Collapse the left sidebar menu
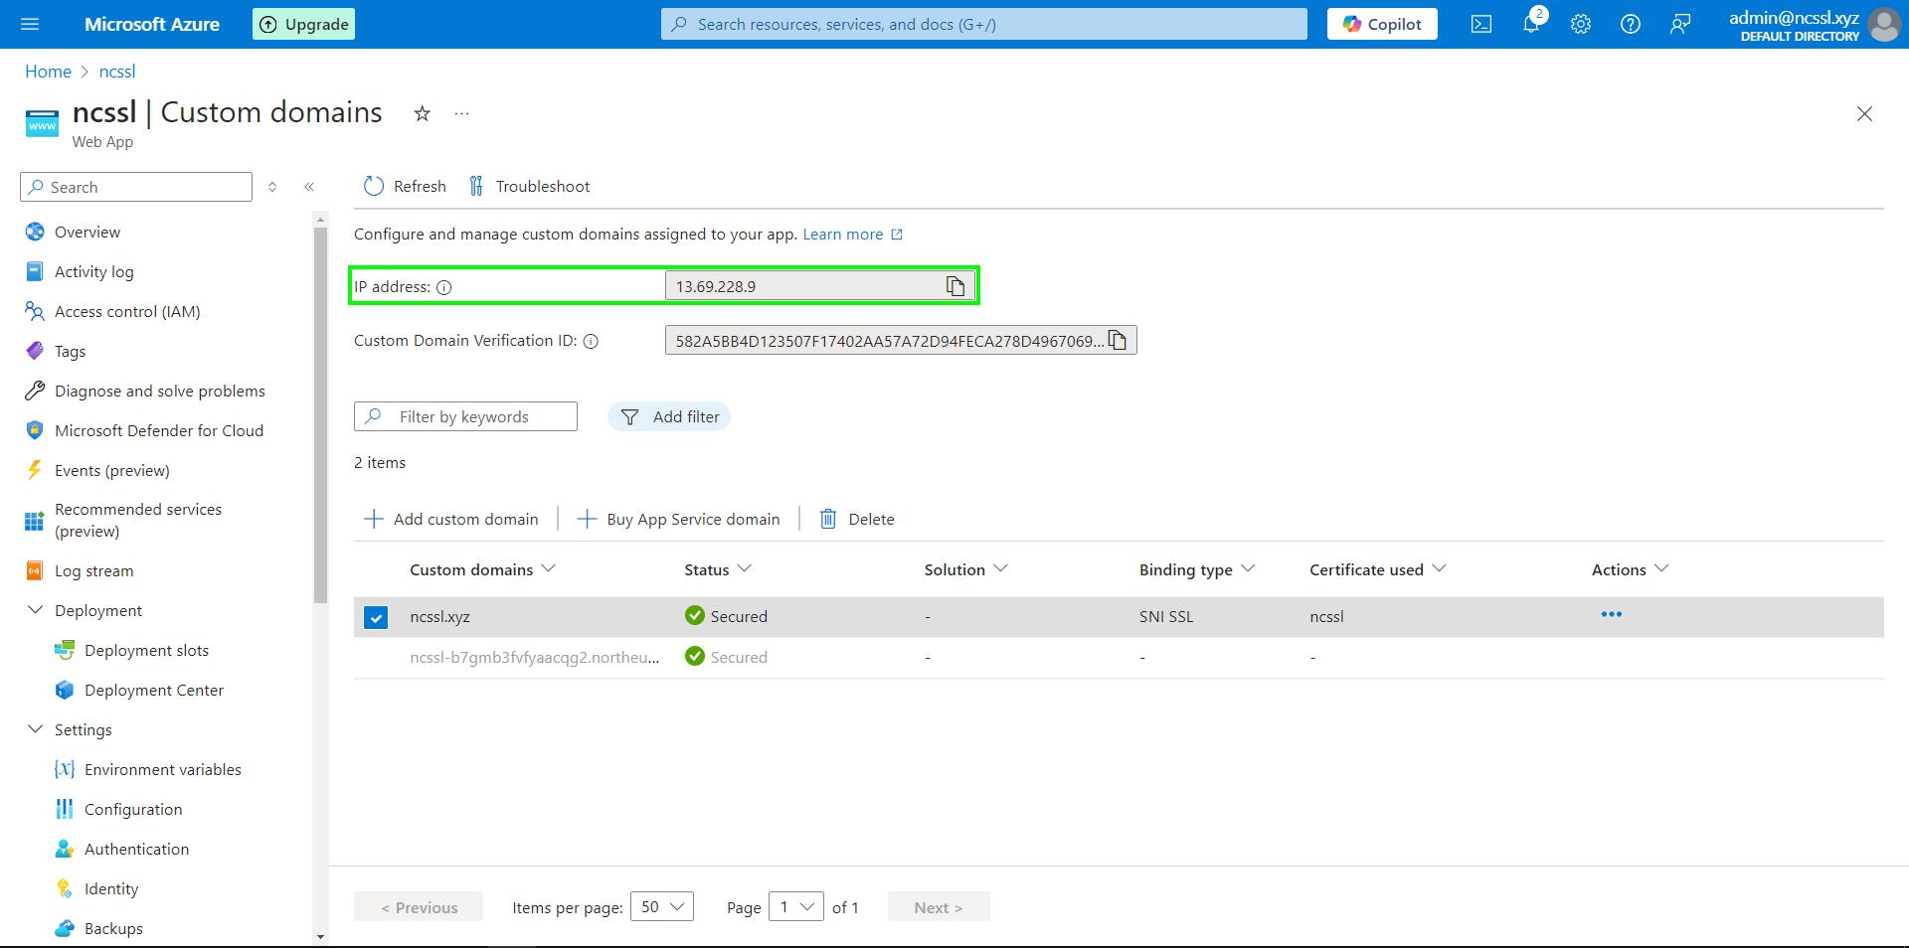1909x948 pixels. (309, 187)
